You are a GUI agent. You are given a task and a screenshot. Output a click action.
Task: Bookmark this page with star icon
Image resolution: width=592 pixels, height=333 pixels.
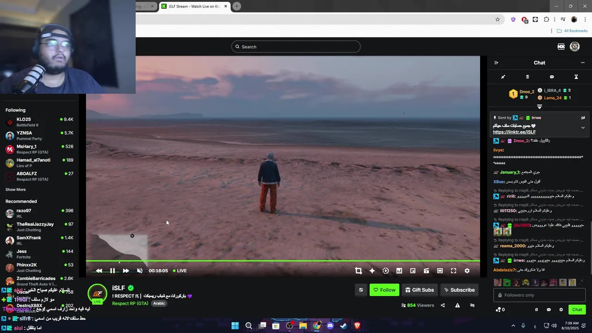[498, 19]
